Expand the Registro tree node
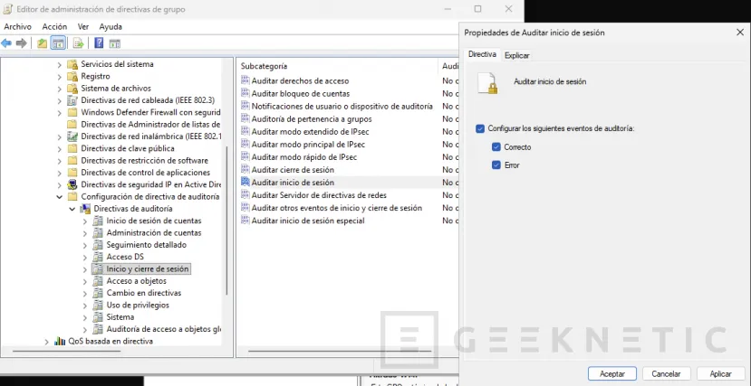The height and width of the screenshot is (386, 751). [60, 77]
